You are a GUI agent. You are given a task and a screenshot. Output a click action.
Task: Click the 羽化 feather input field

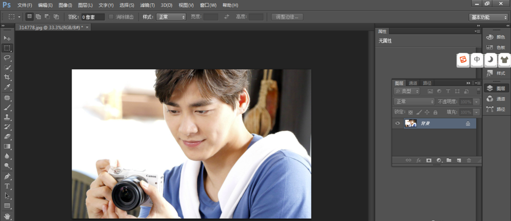coord(92,17)
